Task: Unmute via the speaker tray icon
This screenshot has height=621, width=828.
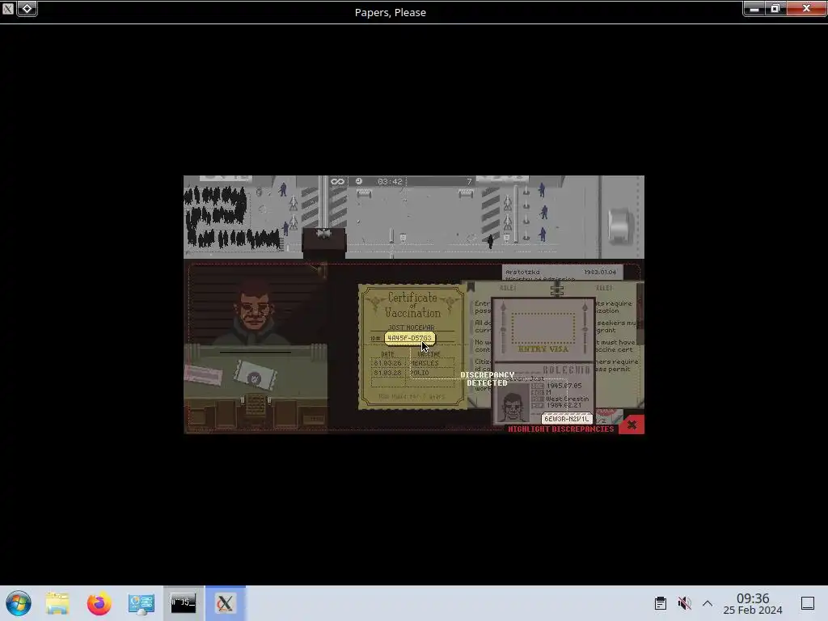Action: 684,603
